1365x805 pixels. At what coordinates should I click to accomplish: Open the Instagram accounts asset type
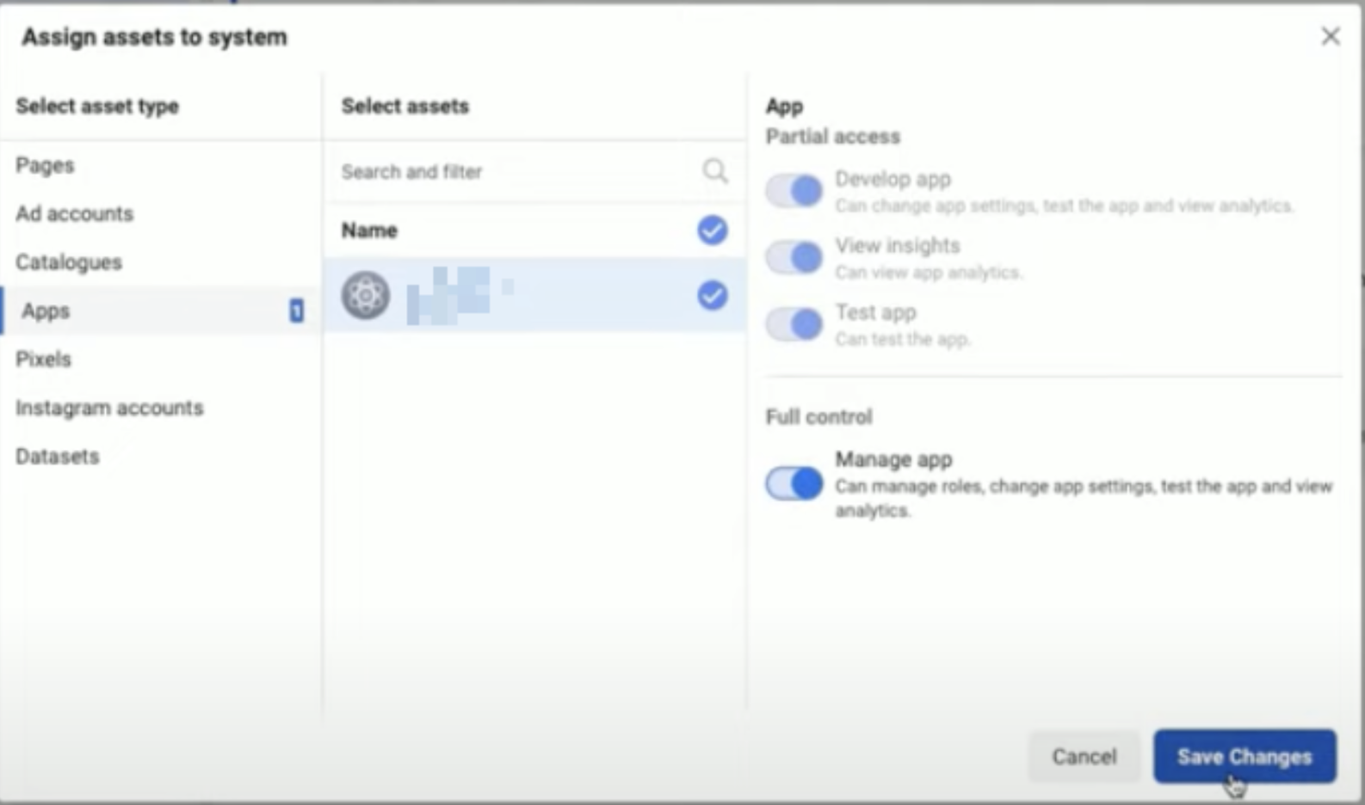pyautogui.click(x=109, y=408)
